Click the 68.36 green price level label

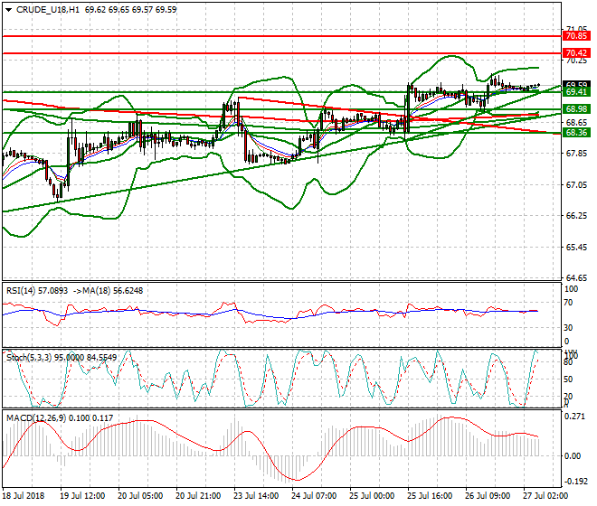coord(576,133)
